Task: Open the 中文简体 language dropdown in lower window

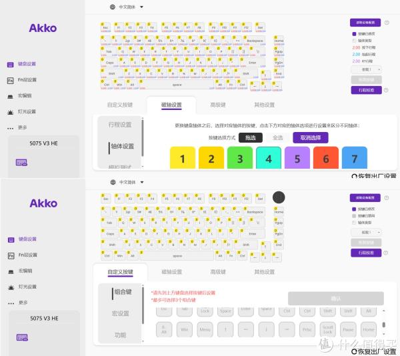Action: 127,182
